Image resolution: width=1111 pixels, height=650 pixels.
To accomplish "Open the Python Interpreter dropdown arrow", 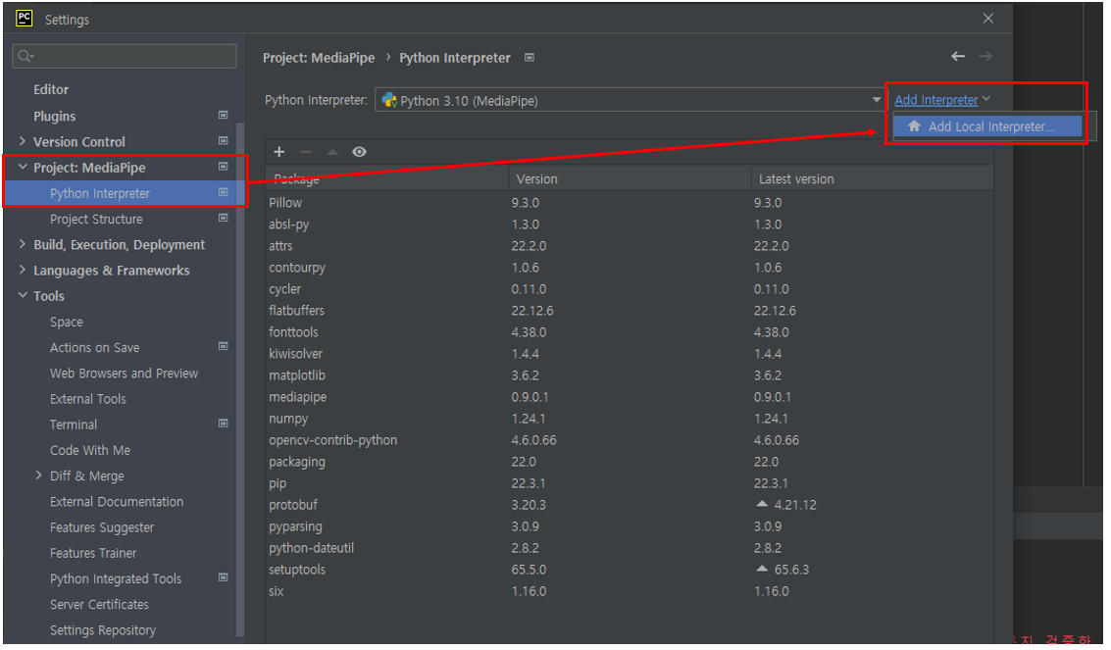I will pyautogui.click(x=876, y=100).
